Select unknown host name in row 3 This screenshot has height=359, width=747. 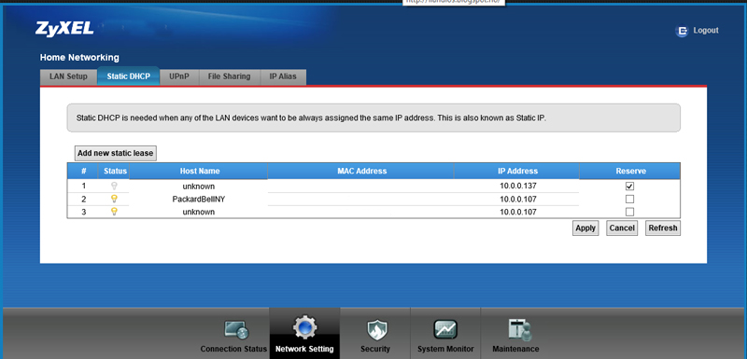pyautogui.click(x=199, y=212)
